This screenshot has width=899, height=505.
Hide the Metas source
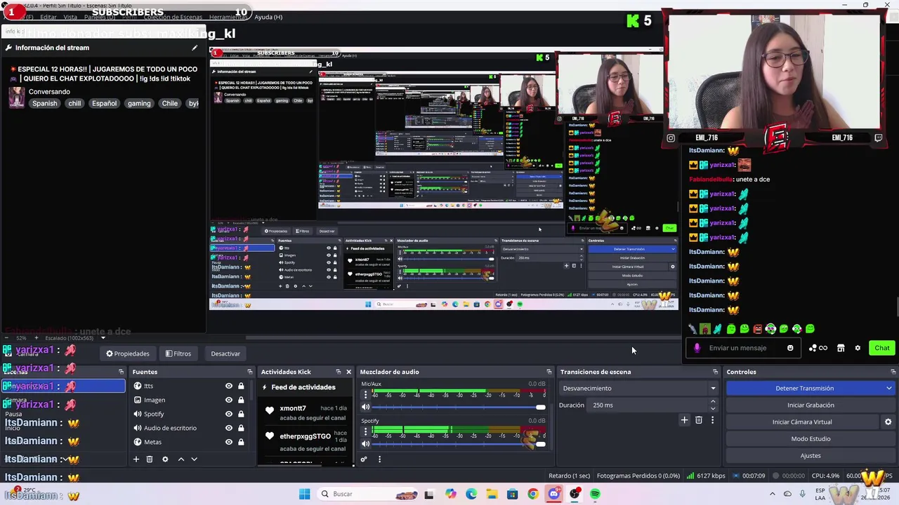(228, 442)
